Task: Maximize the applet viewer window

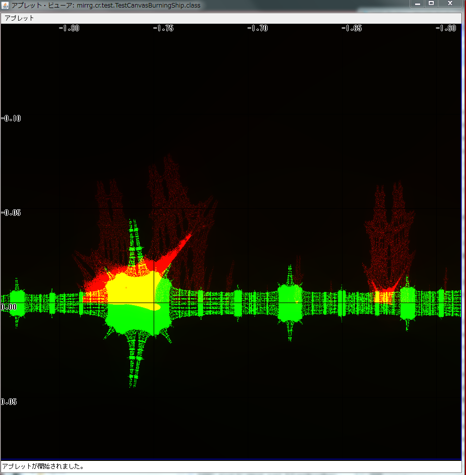Action: [431, 4]
